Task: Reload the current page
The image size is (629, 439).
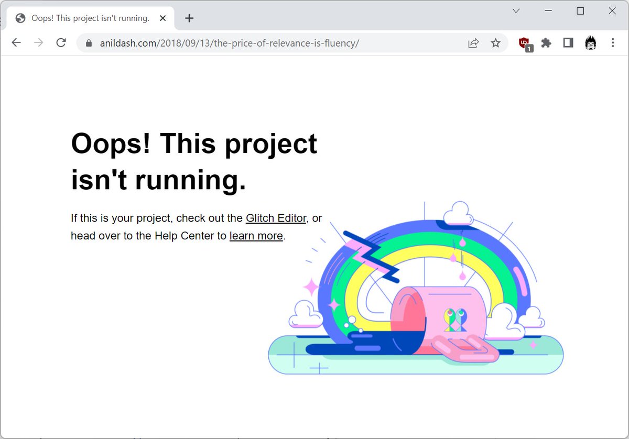Action: click(61, 43)
